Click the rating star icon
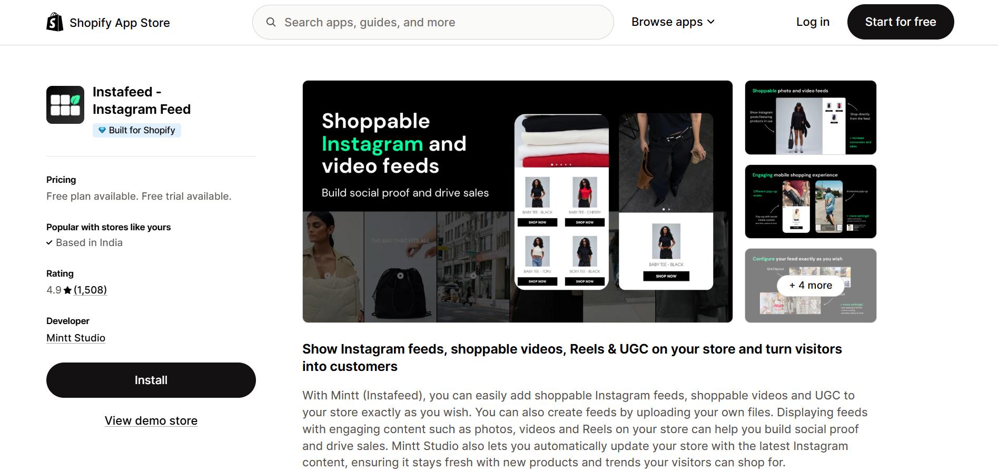Image resolution: width=998 pixels, height=470 pixels. click(67, 290)
